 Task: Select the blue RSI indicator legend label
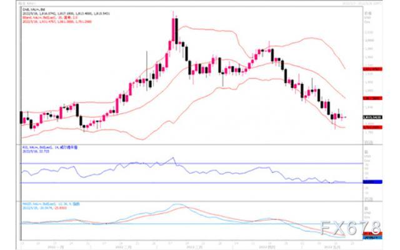point(50,147)
